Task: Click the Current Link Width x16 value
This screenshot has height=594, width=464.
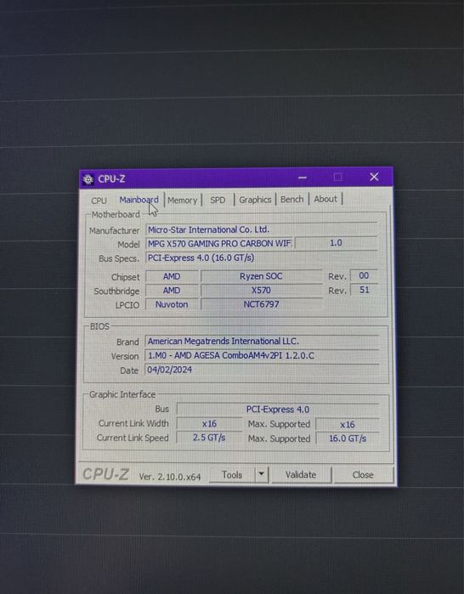Action: [209, 423]
